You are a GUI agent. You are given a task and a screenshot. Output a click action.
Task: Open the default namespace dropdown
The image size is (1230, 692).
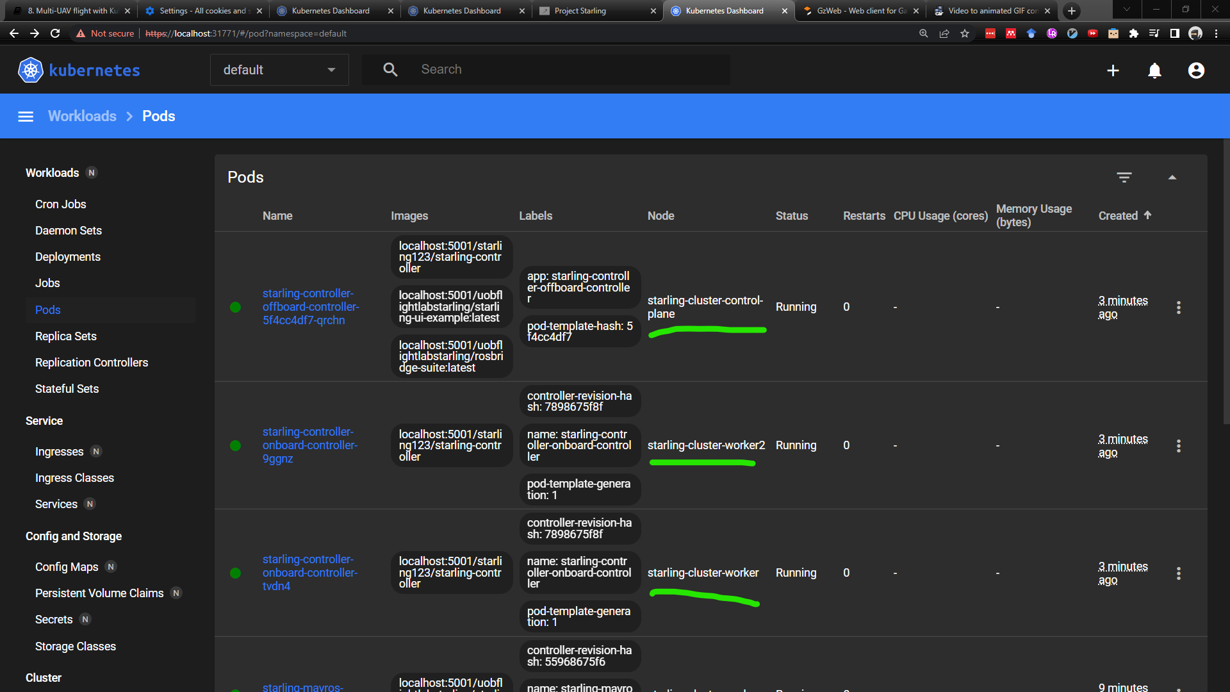coord(279,70)
